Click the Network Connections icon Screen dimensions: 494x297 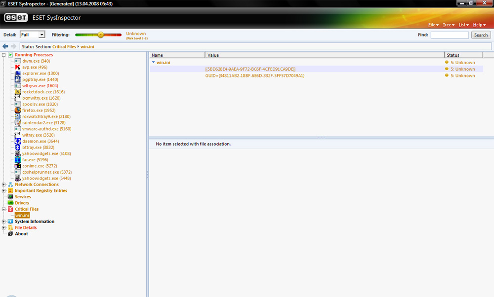[x=10, y=185]
